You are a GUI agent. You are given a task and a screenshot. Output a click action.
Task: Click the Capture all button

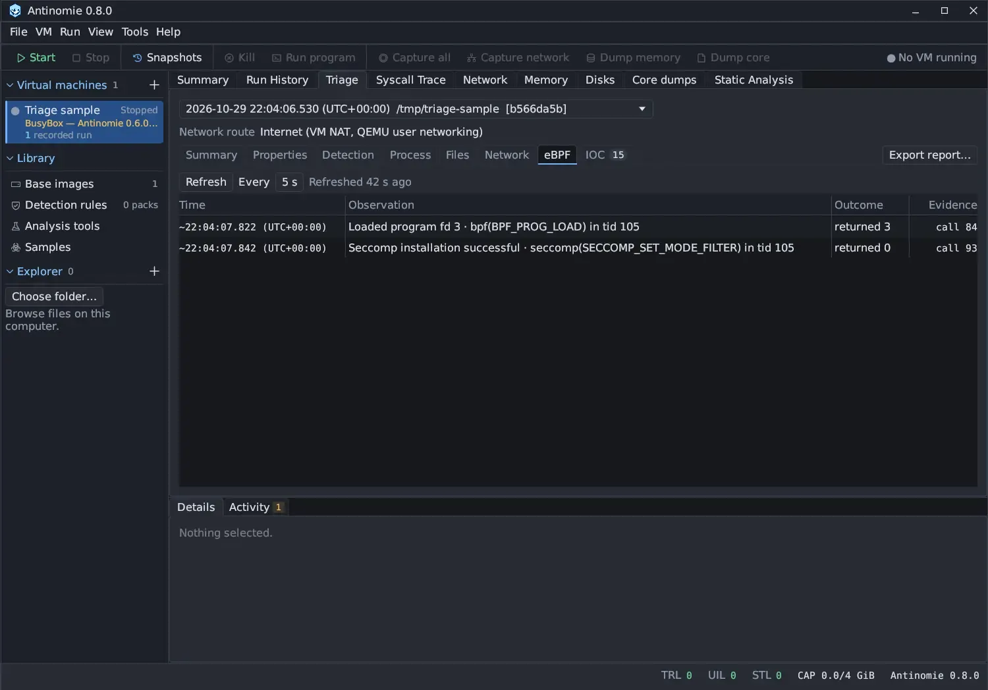coord(415,58)
